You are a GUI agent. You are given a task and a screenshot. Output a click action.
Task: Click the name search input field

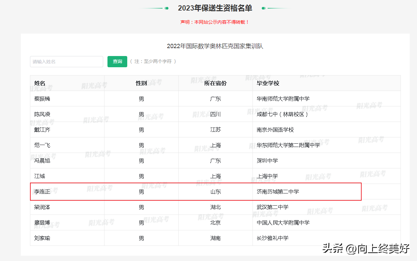pyautogui.click(x=67, y=62)
